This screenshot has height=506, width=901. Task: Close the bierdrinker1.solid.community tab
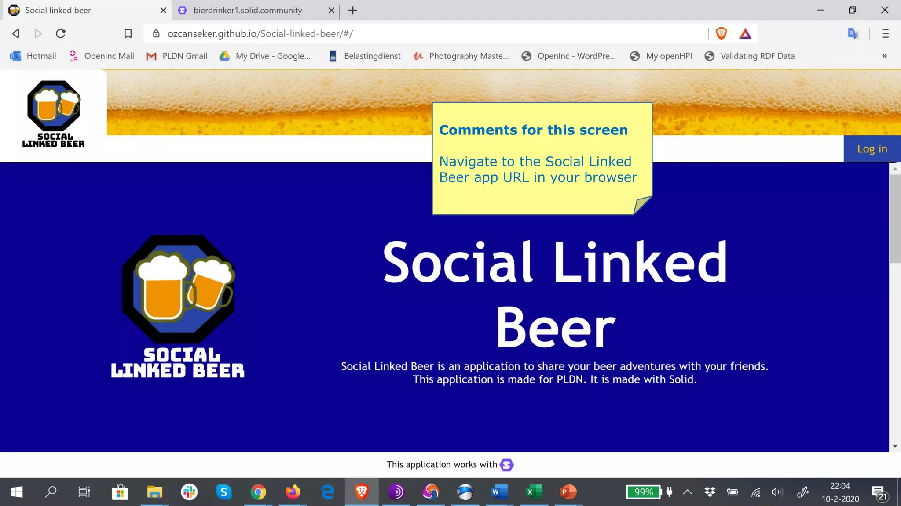[331, 10]
